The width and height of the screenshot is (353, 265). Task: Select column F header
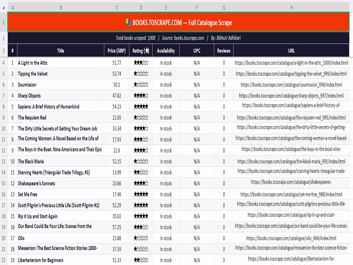pyautogui.click(x=197, y=8)
